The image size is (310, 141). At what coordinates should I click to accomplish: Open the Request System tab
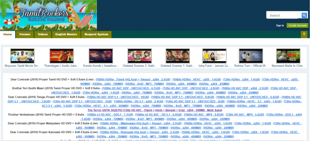click(96, 35)
